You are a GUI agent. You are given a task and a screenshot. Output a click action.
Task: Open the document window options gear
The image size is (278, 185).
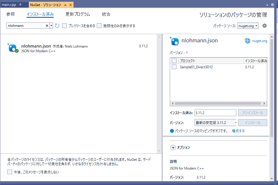pyautogui.click(x=272, y=5)
